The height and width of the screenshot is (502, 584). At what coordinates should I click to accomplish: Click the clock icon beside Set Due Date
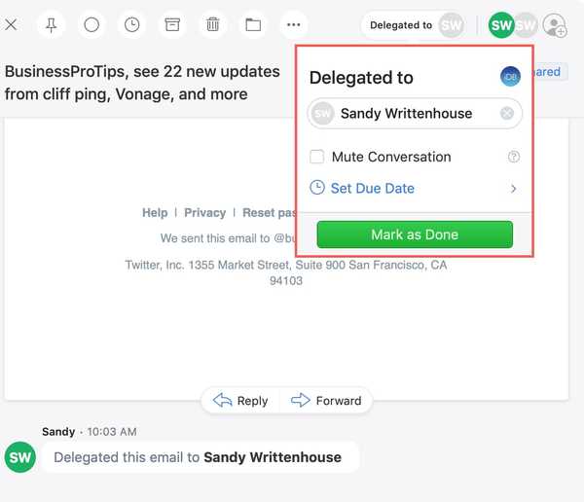pos(317,188)
